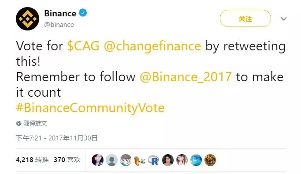
Task: Open the $CAG cashtag link
Action: pyautogui.click(x=83, y=46)
